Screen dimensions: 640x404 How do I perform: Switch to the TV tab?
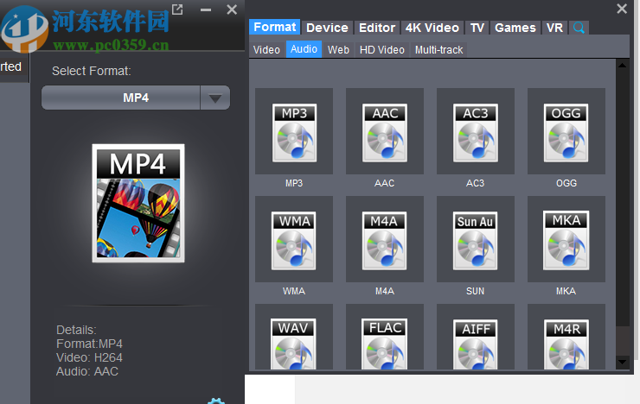point(477,28)
